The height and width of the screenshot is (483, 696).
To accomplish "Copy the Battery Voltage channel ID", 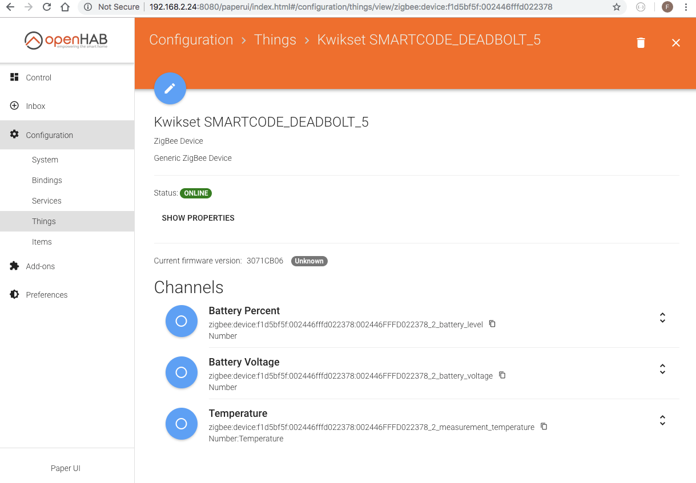I will click(502, 375).
